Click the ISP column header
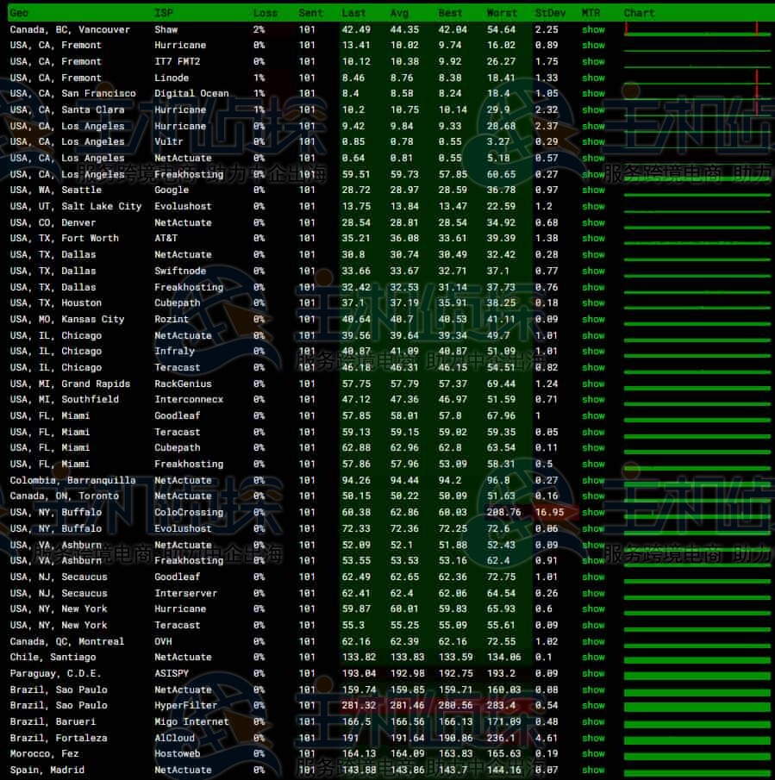Viewport: 775px width, 780px height. (x=163, y=13)
